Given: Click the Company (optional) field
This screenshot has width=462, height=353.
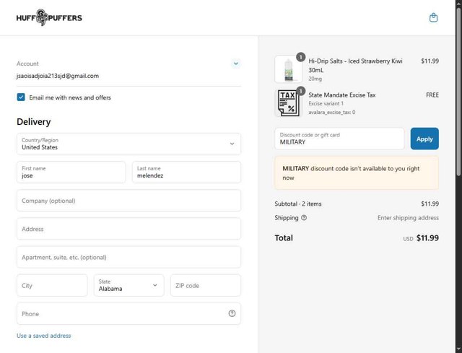Looking at the screenshot, I should point(128,201).
